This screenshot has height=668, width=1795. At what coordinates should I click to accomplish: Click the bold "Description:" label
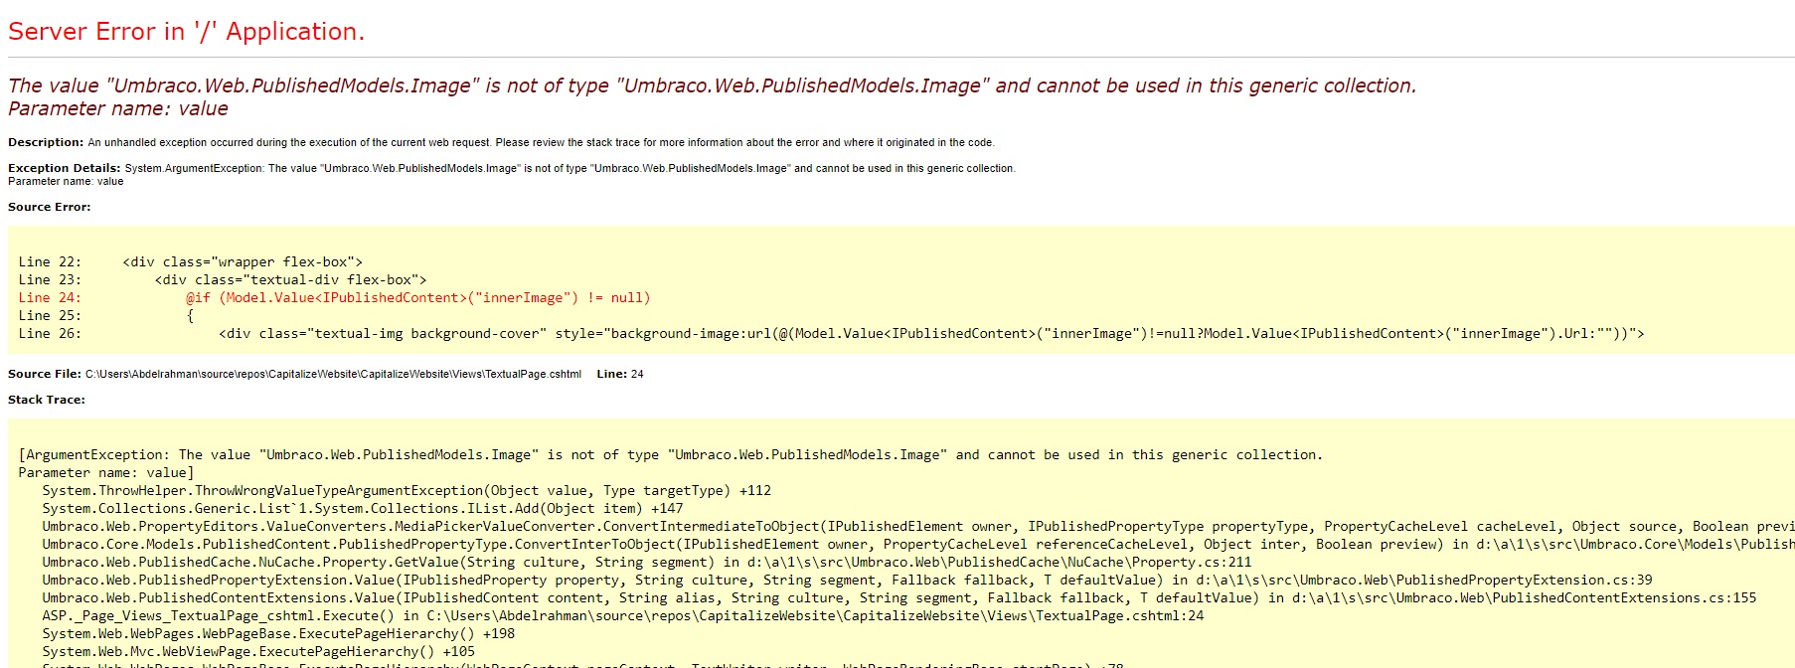pyautogui.click(x=46, y=142)
